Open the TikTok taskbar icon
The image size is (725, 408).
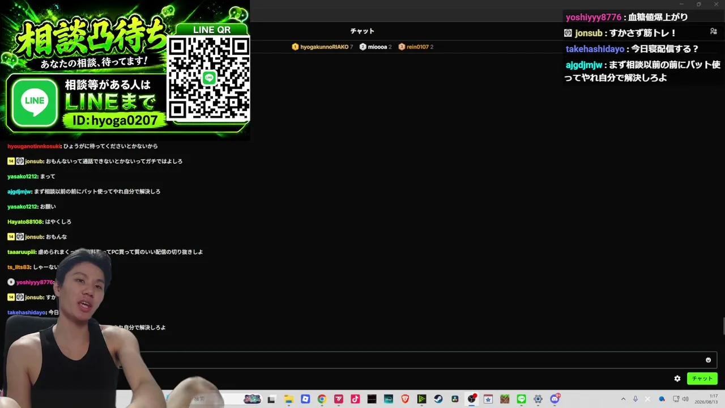(355, 399)
